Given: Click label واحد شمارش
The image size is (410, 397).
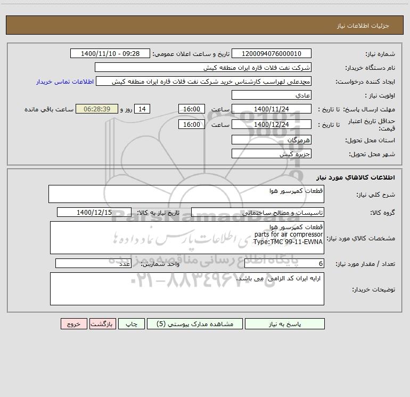Looking at the screenshot, I should 160,264.
